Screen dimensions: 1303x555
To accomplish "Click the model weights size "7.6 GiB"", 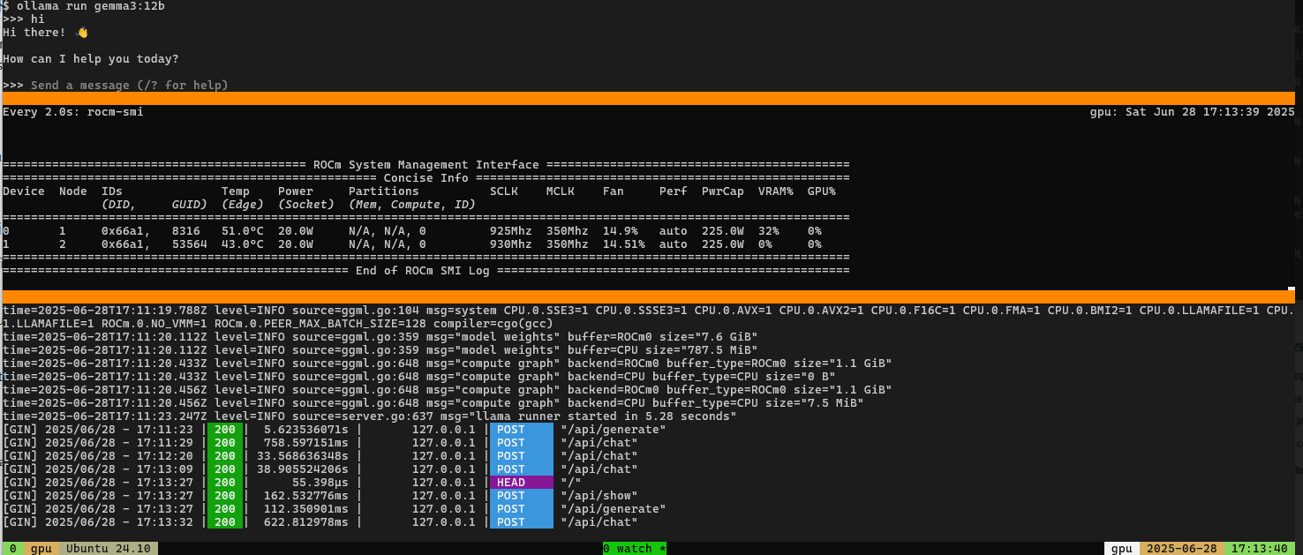I will (x=727, y=337).
